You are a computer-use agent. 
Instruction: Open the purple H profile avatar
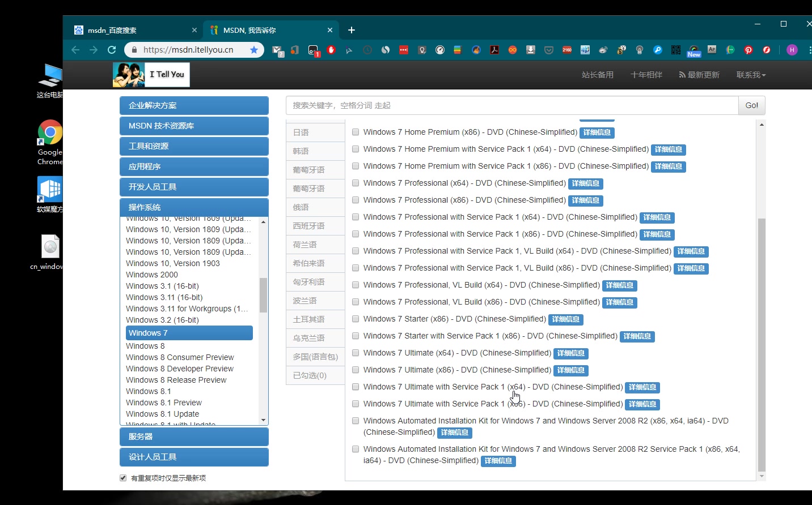tap(792, 50)
